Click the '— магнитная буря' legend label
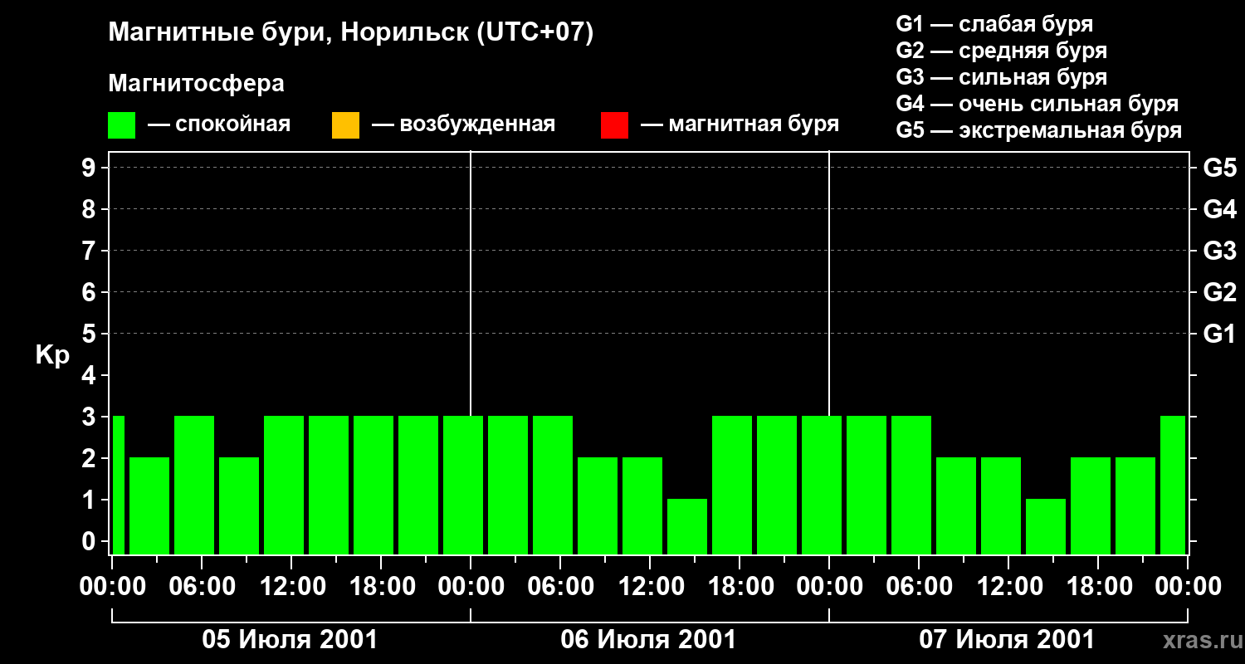Screen dimensions: 1245x664 coord(740,125)
